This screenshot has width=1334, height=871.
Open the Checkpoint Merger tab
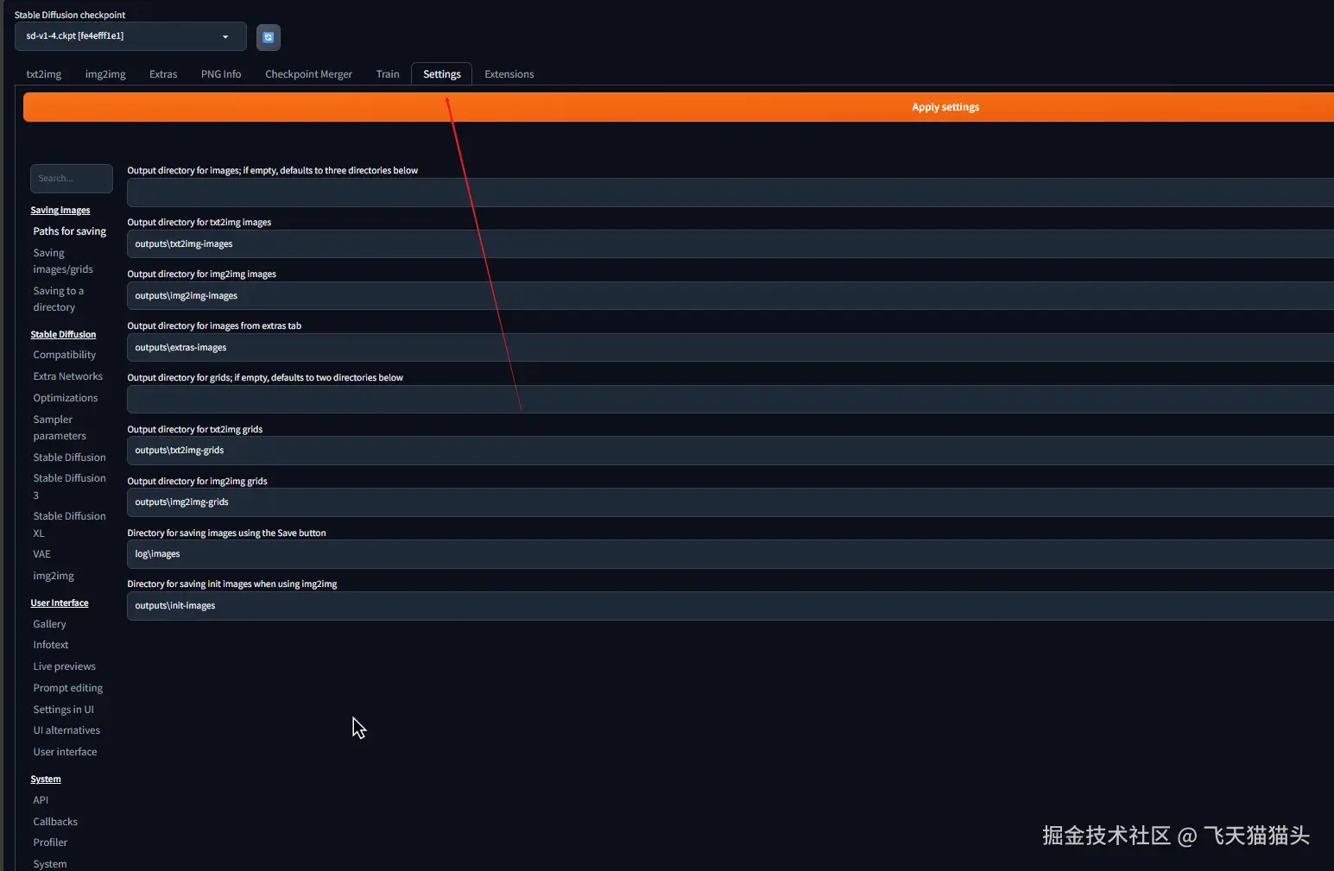[308, 74]
